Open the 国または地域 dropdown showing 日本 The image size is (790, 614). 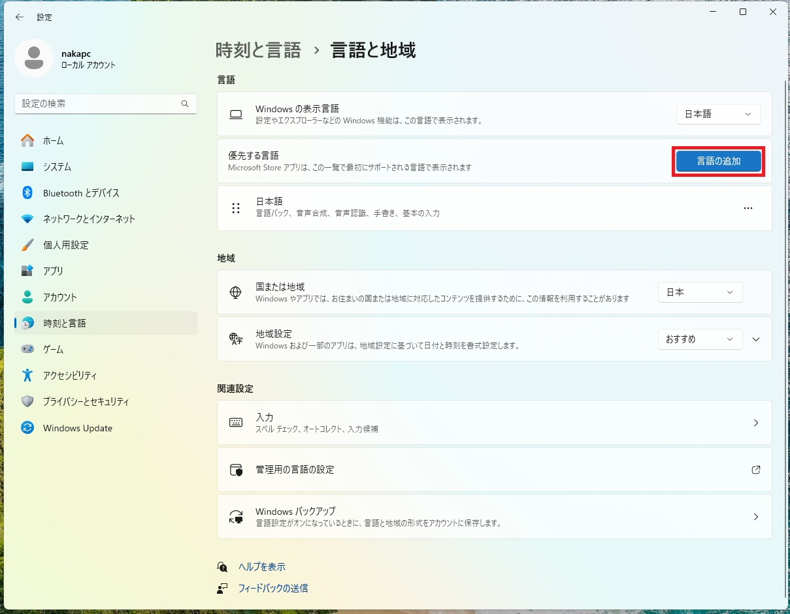click(x=700, y=292)
